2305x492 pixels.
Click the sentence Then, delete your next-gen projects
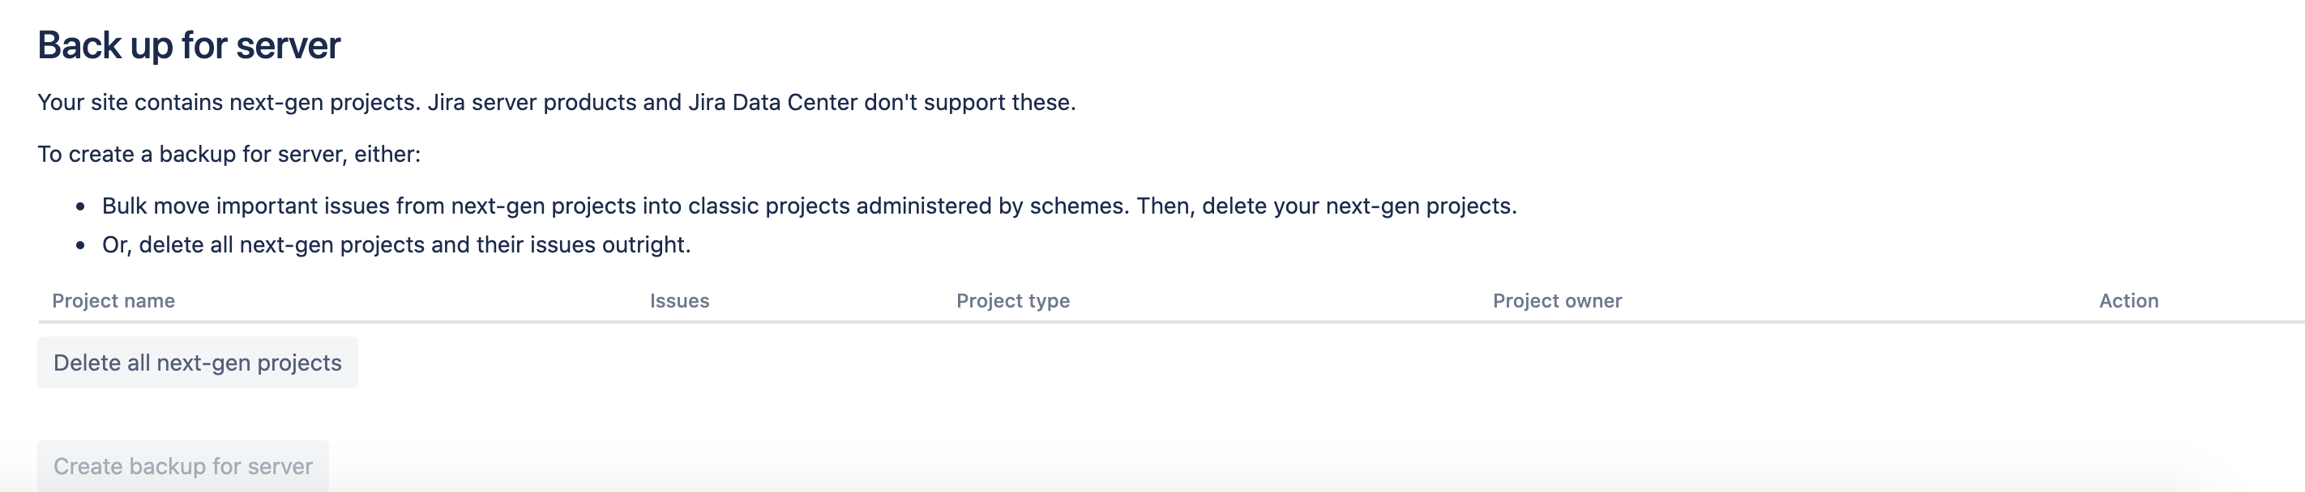(x=1327, y=206)
